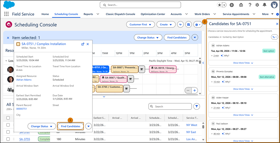Close the Candidates for SA-0751 panel

[277, 24]
